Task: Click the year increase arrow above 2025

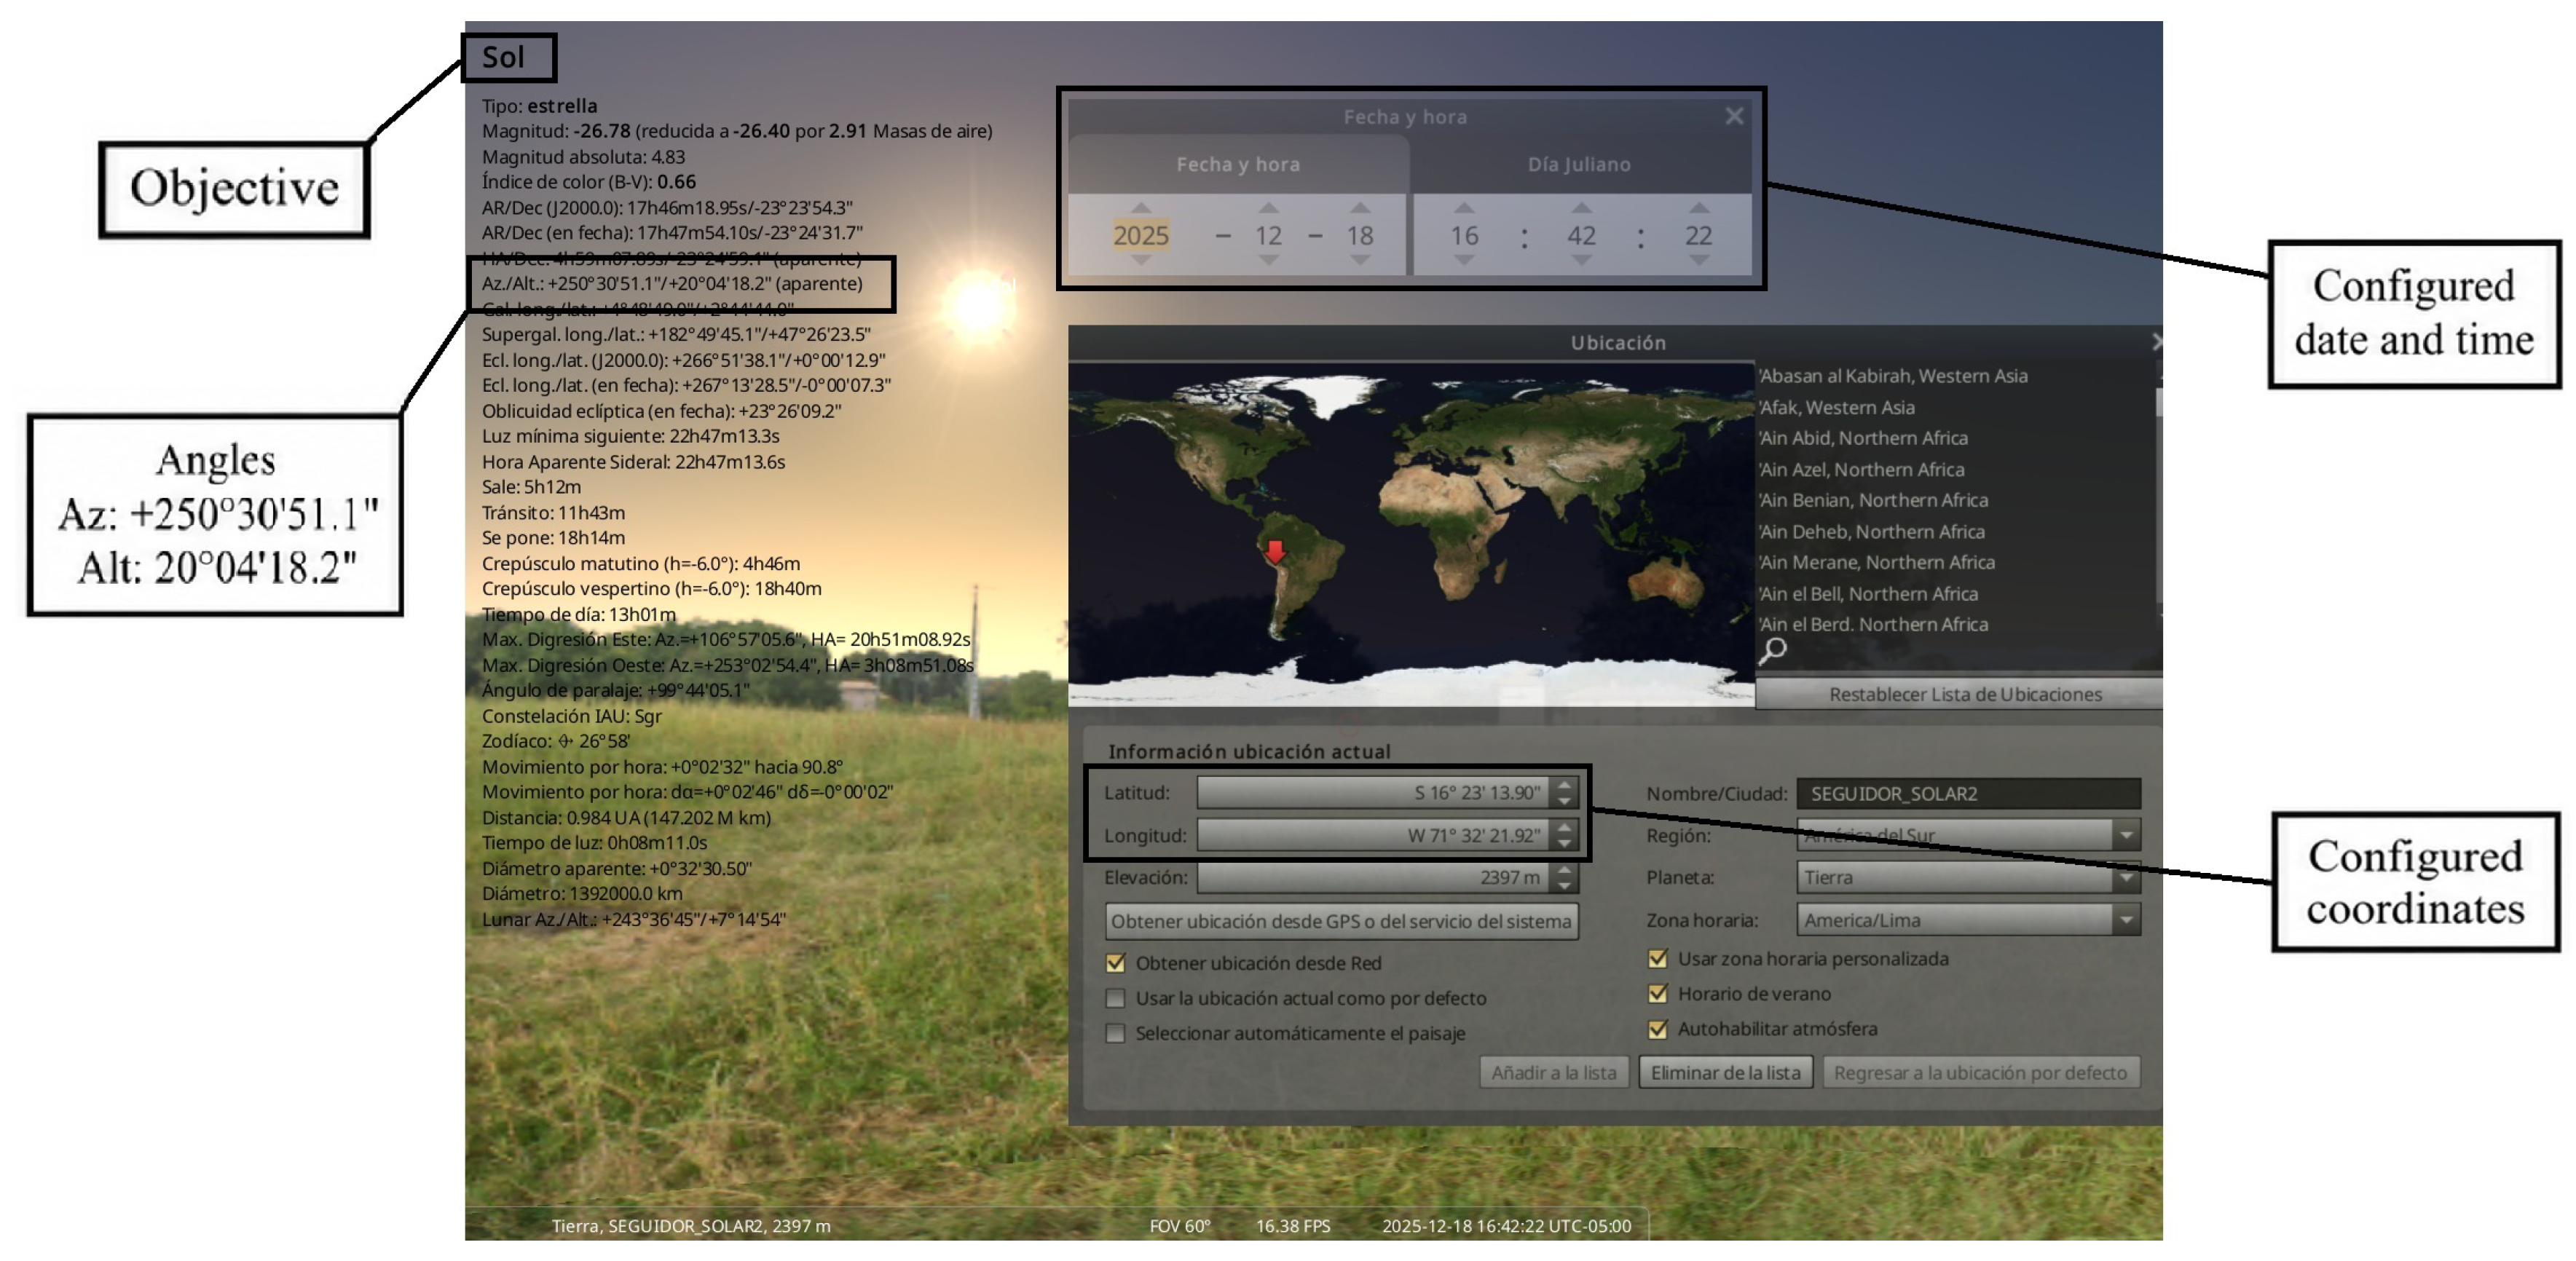Action: tap(1140, 207)
